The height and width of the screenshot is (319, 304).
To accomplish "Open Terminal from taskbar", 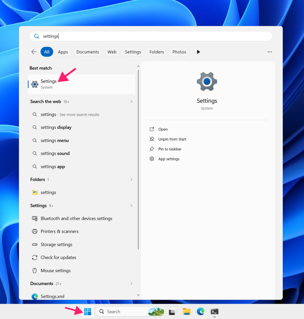I will point(215,312).
